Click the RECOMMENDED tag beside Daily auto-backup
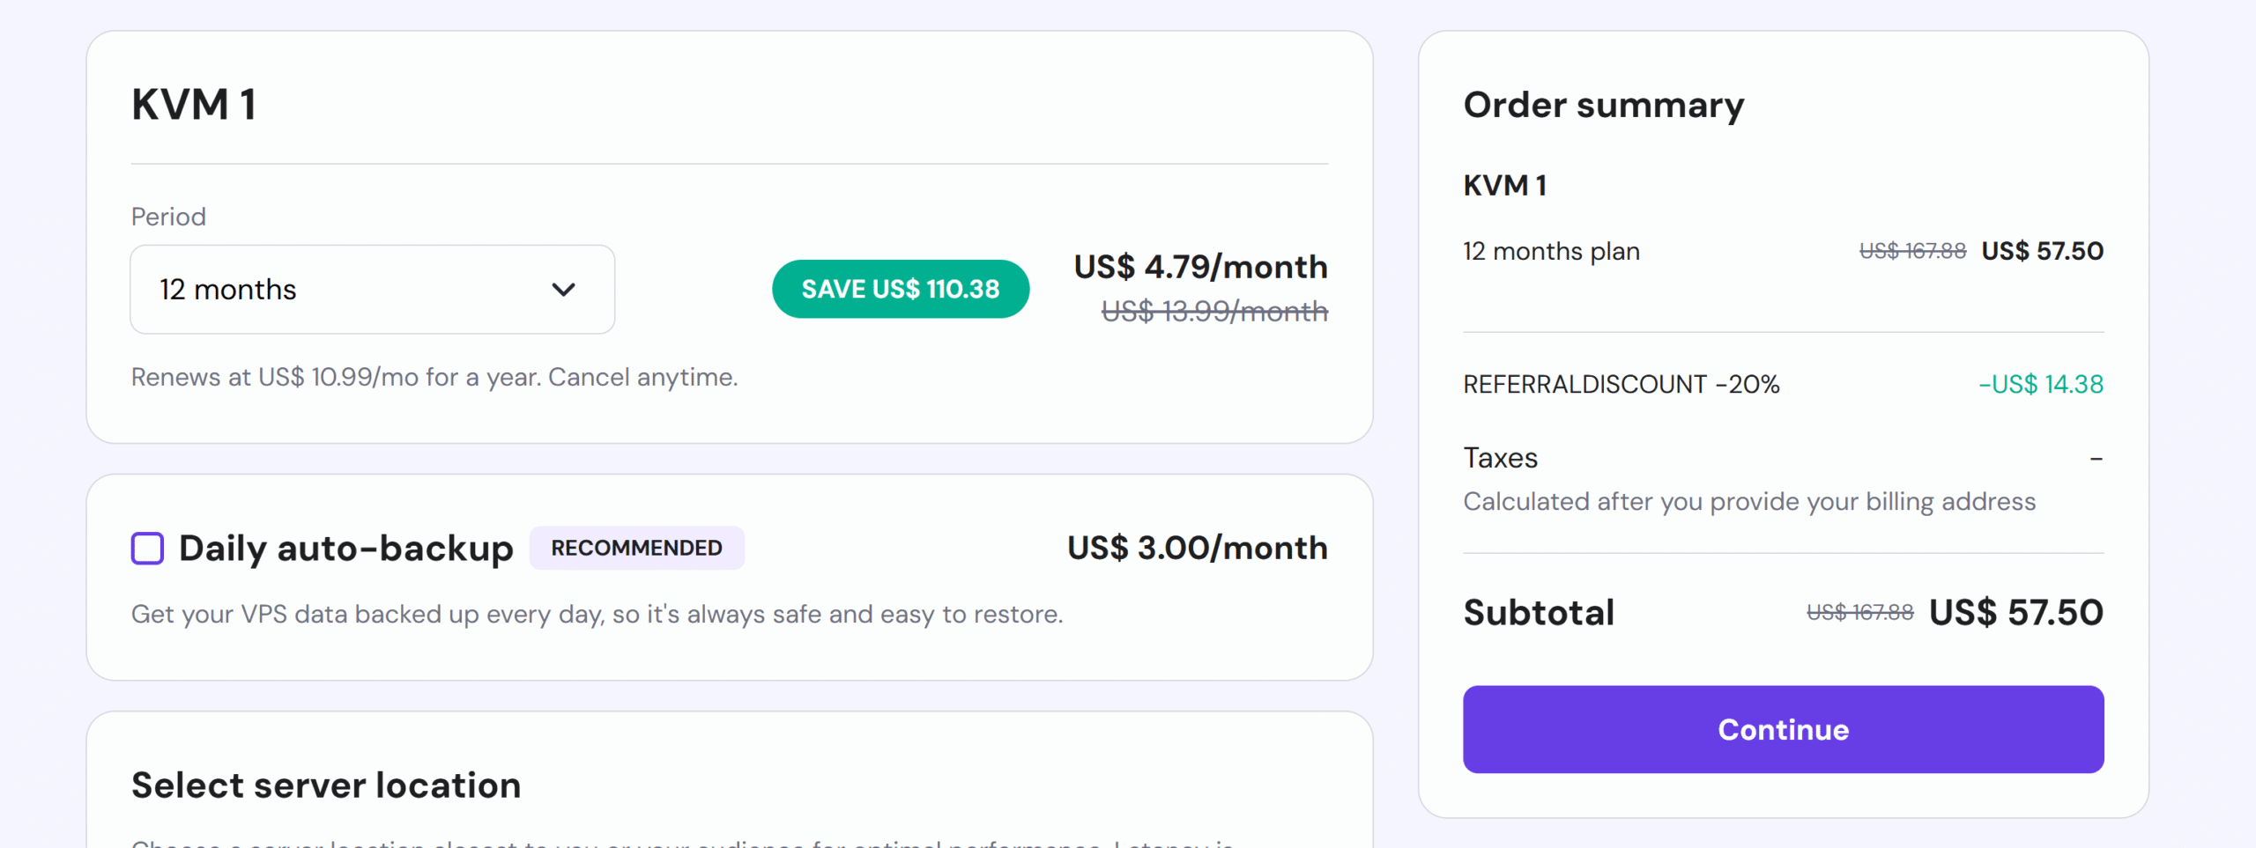 point(636,548)
